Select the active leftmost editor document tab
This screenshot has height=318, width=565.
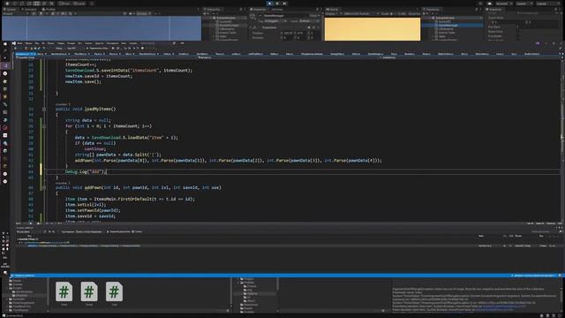[25, 54]
